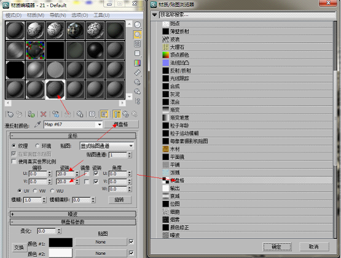Toggle the backlight icon in side toolbar
The width and height of the screenshot is (341, 258).
pyautogui.click(x=138, y=34)
